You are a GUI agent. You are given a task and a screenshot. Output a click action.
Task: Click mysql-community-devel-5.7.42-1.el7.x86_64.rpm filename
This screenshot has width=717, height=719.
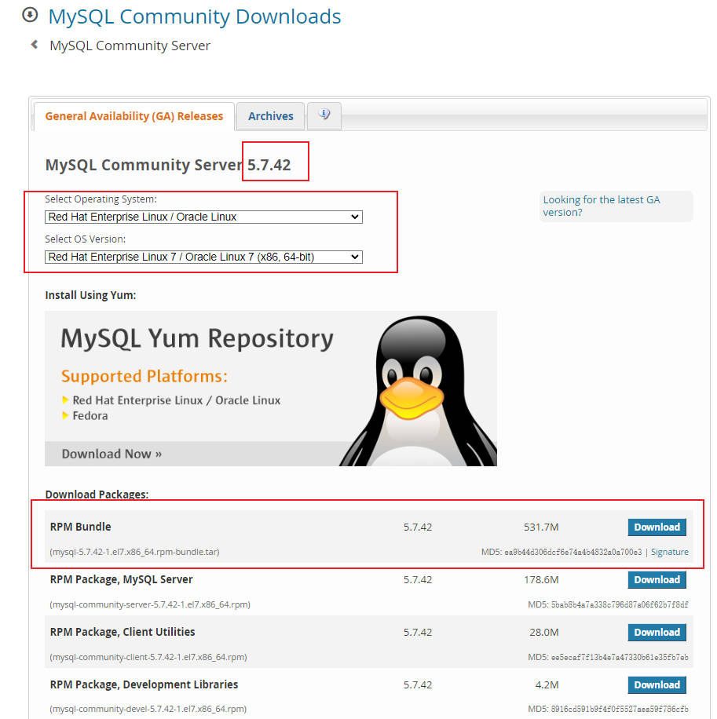(148, 709)
